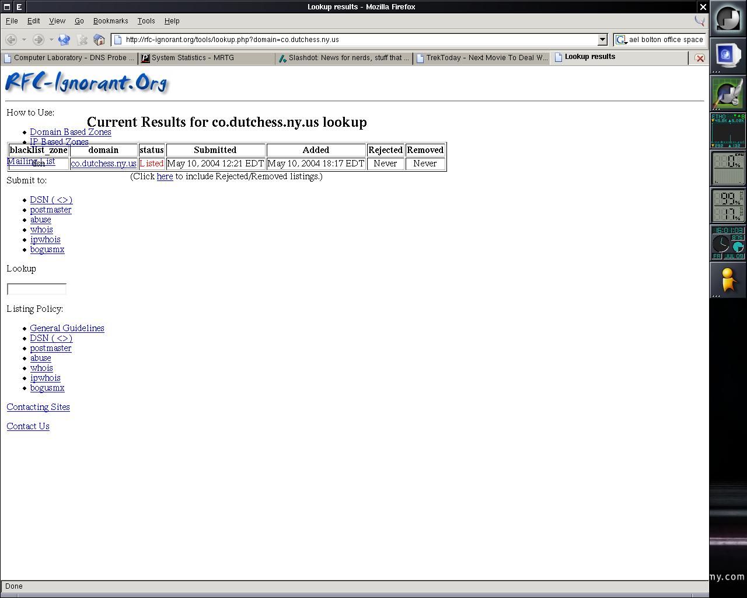This screenshot has height=598, width=747.
Task: Open the Contacting Sites link
Action: [39, 407]
